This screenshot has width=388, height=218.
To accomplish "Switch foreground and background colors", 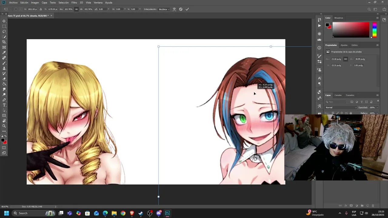I will click(5, 136).
